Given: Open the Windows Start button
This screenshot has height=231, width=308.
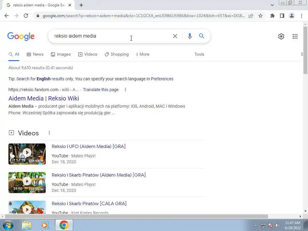Looking at the screenshot, I should pos(8,225).
